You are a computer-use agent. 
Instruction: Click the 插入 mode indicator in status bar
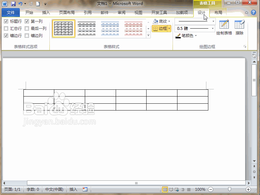[x=73, y=189]
